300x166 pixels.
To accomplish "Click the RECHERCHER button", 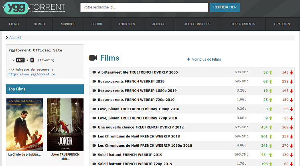I will coord(225,7).
